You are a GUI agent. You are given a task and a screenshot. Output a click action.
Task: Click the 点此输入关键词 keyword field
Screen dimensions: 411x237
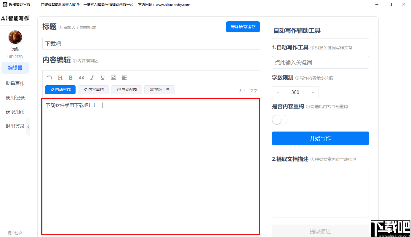320,62
